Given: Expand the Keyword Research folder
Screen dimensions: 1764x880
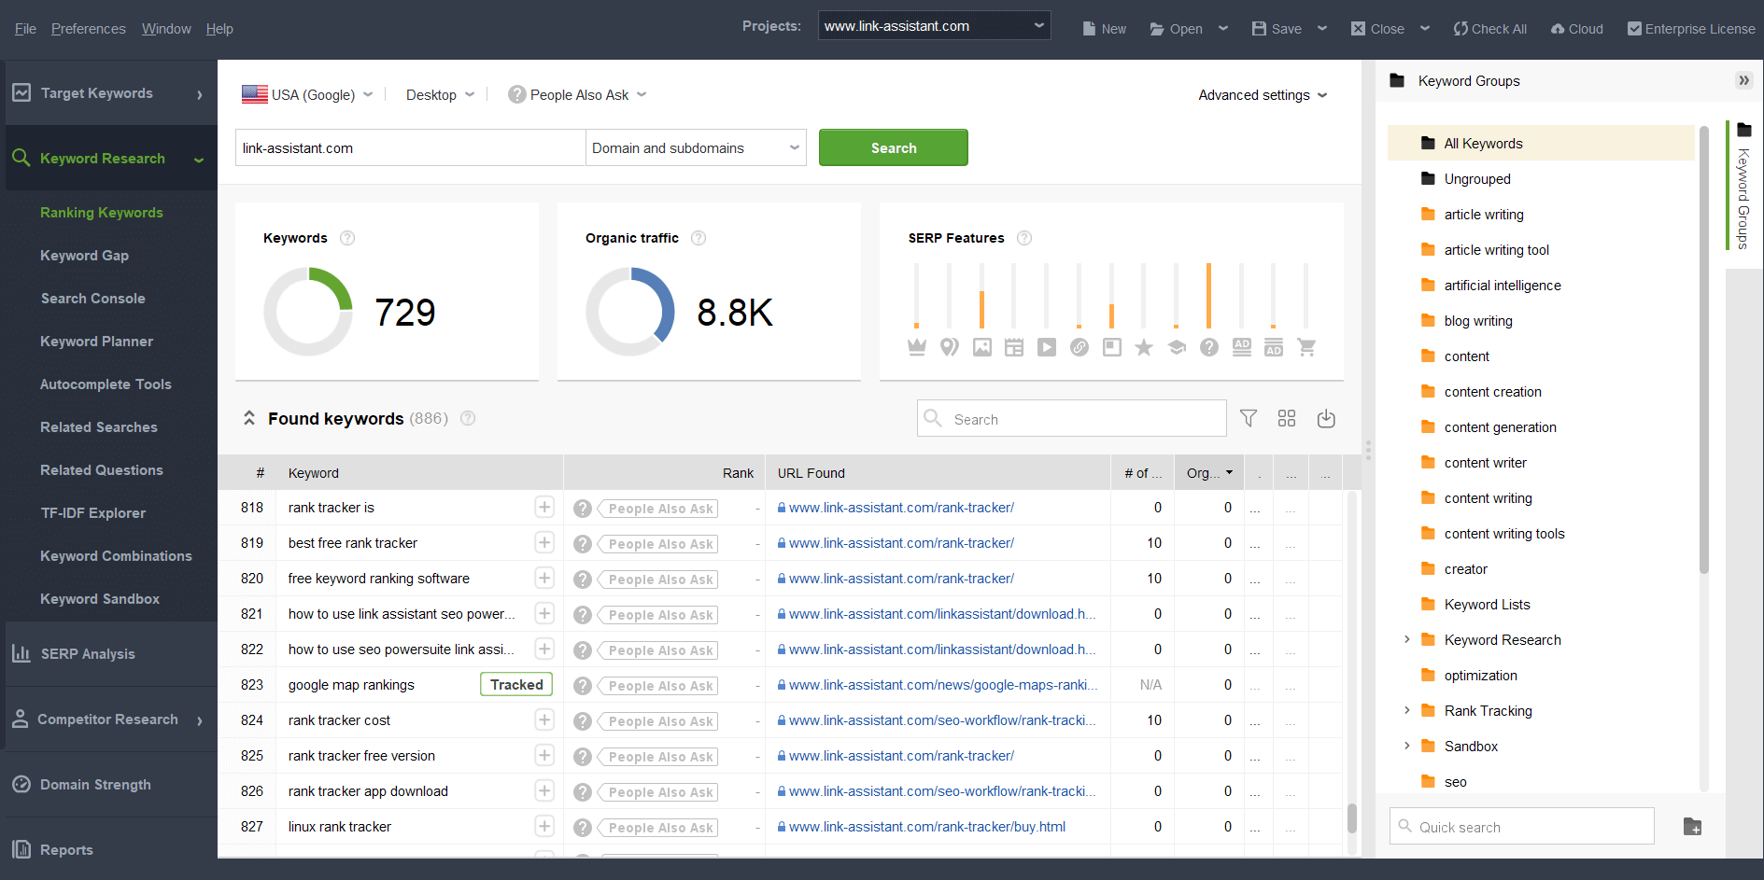Looking at the screenshot, I should 1407,639.
